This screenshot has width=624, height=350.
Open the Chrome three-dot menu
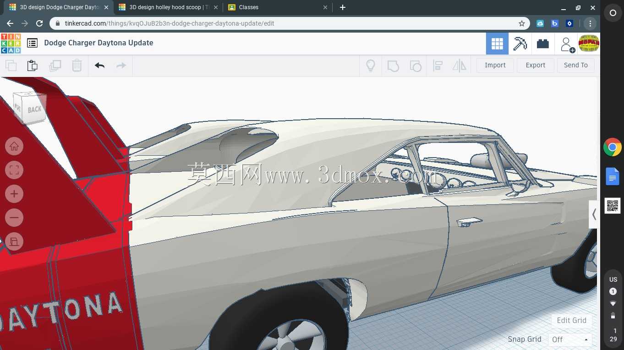590,23
